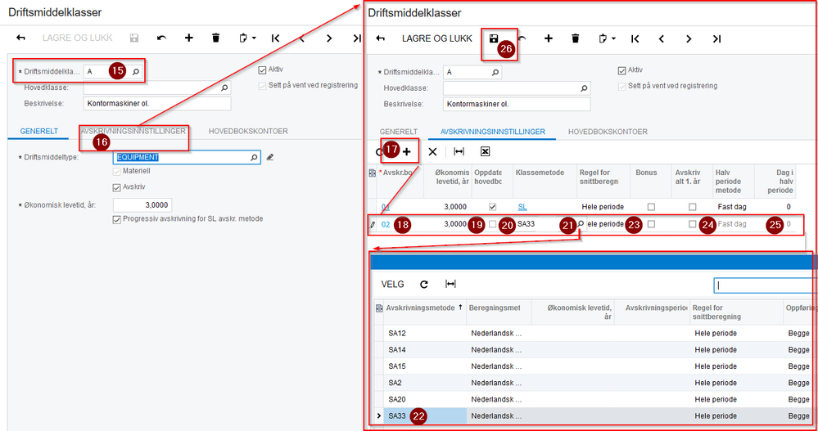Go to previous record in left window

302,38
